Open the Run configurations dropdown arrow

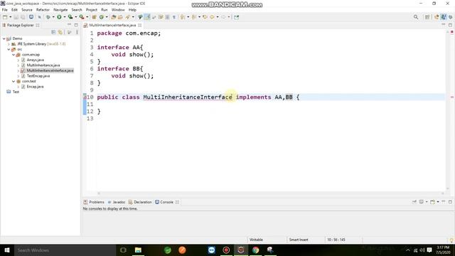65,17
